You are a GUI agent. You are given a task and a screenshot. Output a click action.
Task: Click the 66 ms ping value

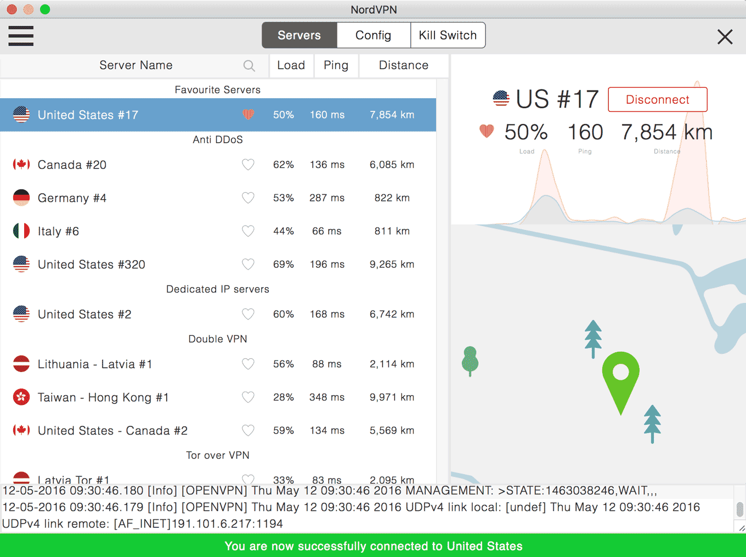[327, 231]
